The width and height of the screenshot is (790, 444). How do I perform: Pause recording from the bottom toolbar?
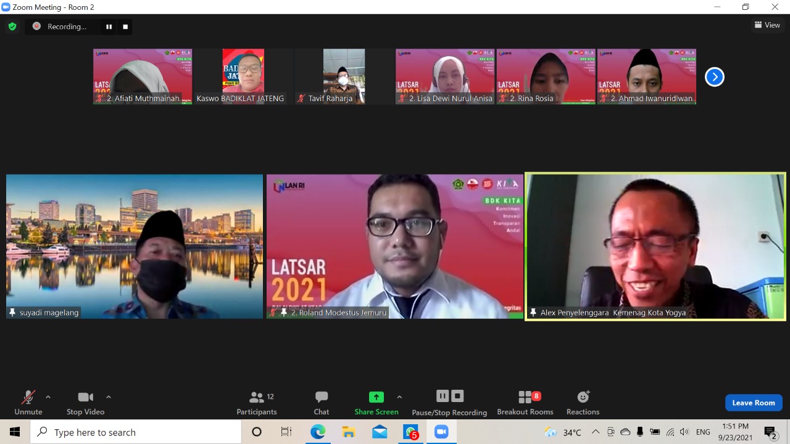tap(443, 396)
